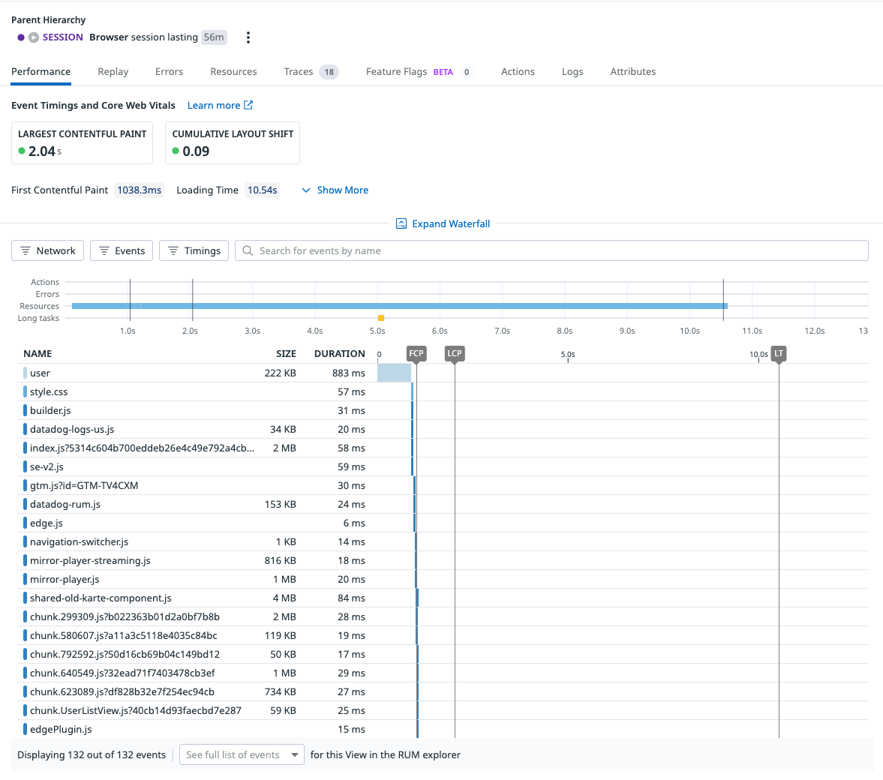Click the external link icon beside Learn more

(248, 106)
